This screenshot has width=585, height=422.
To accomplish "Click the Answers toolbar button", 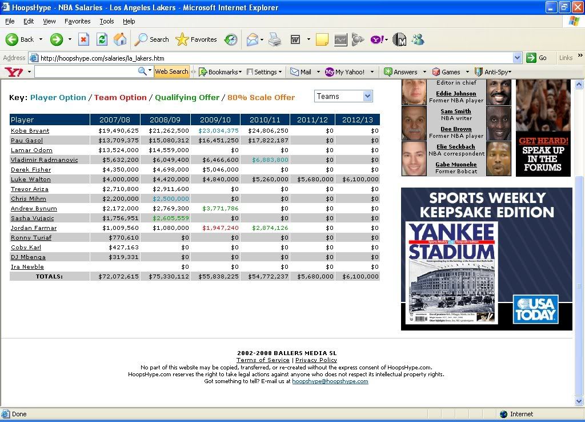I will [x=400, y=71].
